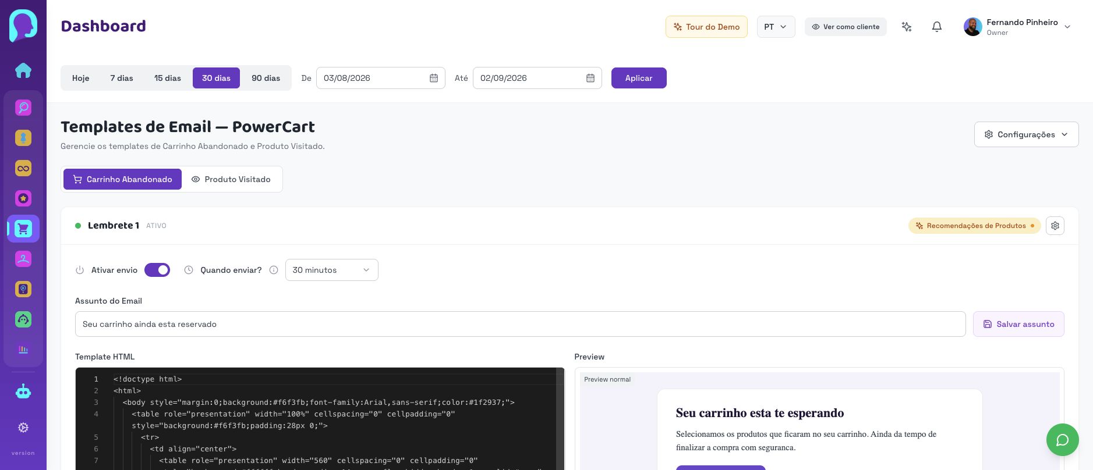
Task: Click Salvar assunto button
Action: click(1018, 324)
